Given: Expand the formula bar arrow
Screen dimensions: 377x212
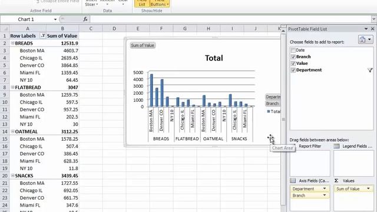Looking at the screenshot, I should (x=374, y=19).
